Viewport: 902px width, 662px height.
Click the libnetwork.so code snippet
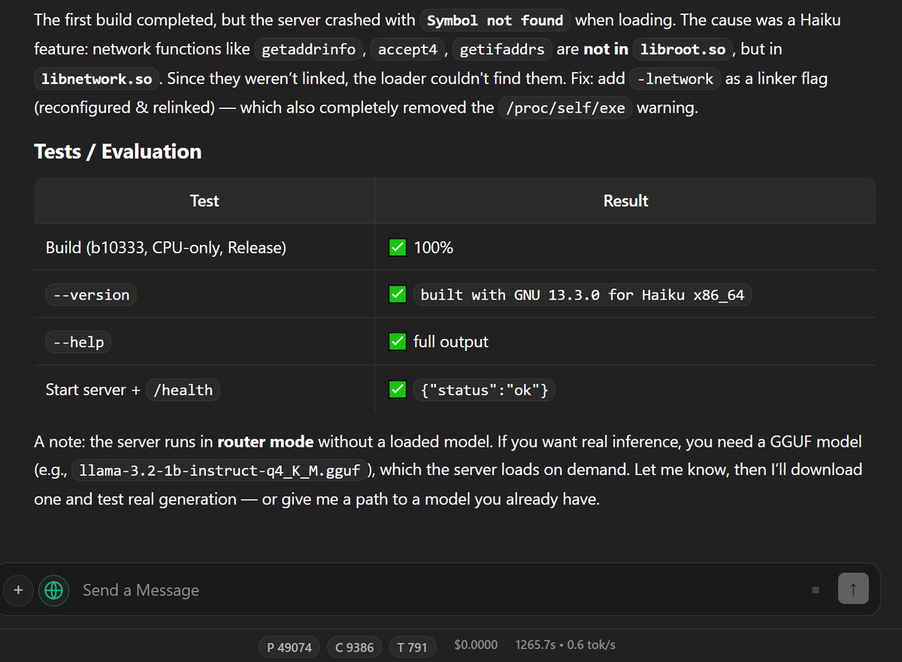(97, 78)
